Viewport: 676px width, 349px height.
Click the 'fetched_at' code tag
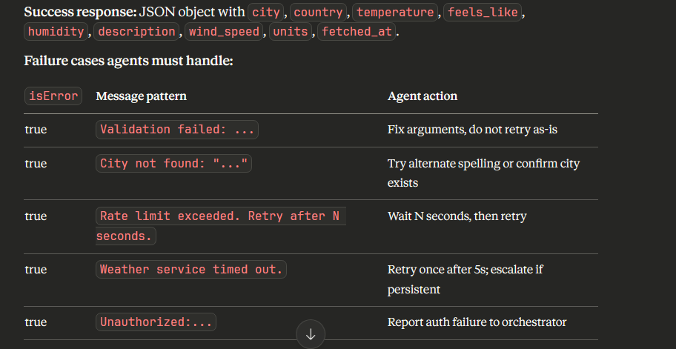pyautogui.click(x=357, y=32)
